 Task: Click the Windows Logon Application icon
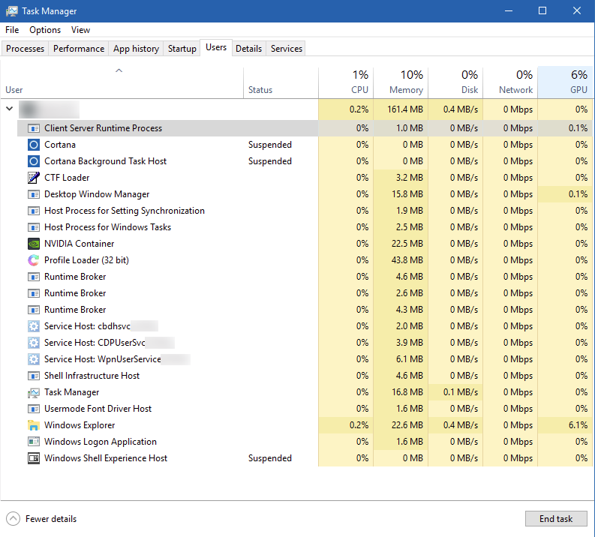[x=34, y=442]
